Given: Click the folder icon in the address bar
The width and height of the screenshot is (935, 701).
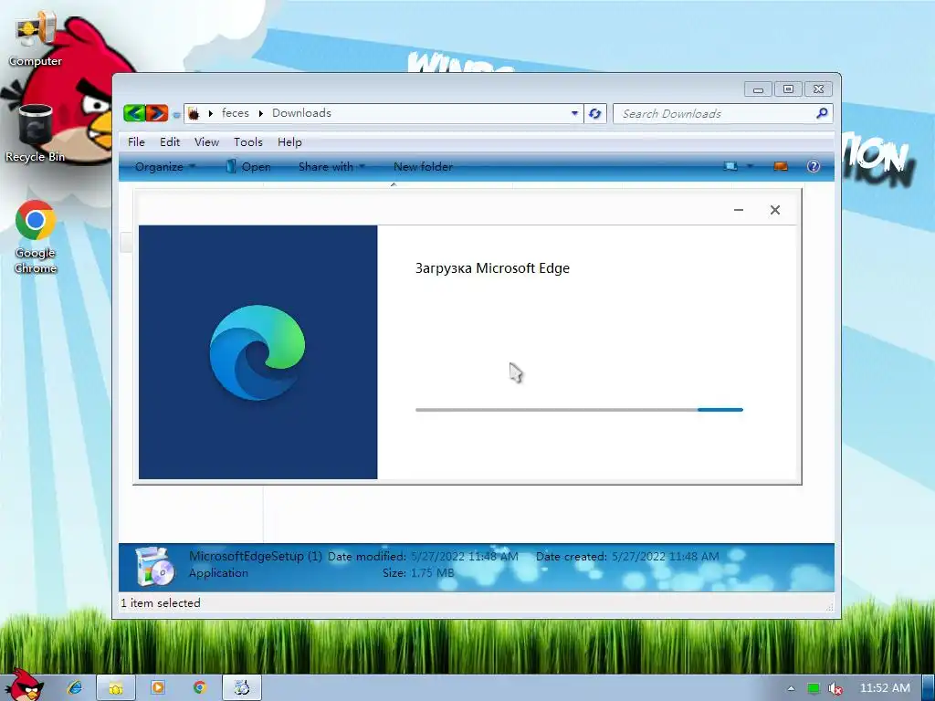Looking at the screenshot, I should [194, 113].
